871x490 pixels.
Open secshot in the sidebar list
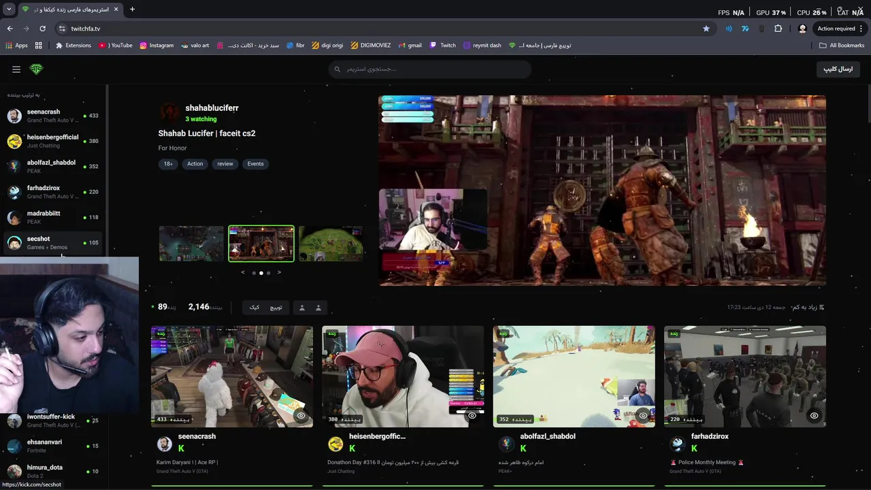[53, 243]
